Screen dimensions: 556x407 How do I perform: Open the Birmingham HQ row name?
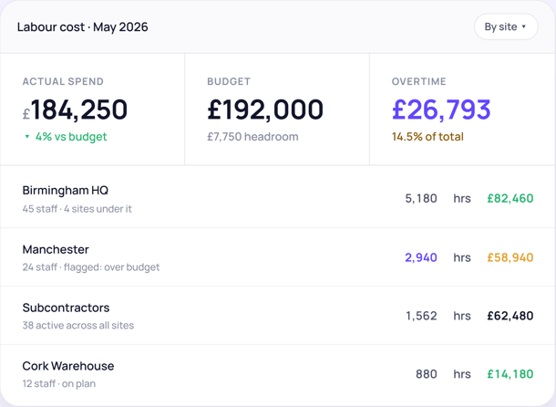coord(66,191)
